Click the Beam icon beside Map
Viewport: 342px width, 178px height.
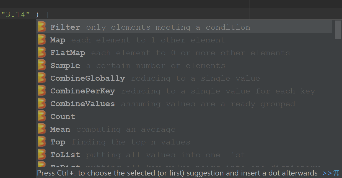(42, 40)
